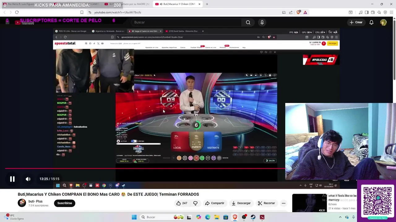Like the video showing 247 likes
The image size is (396, 222).
pyautogui.click(x=182, y=203)
